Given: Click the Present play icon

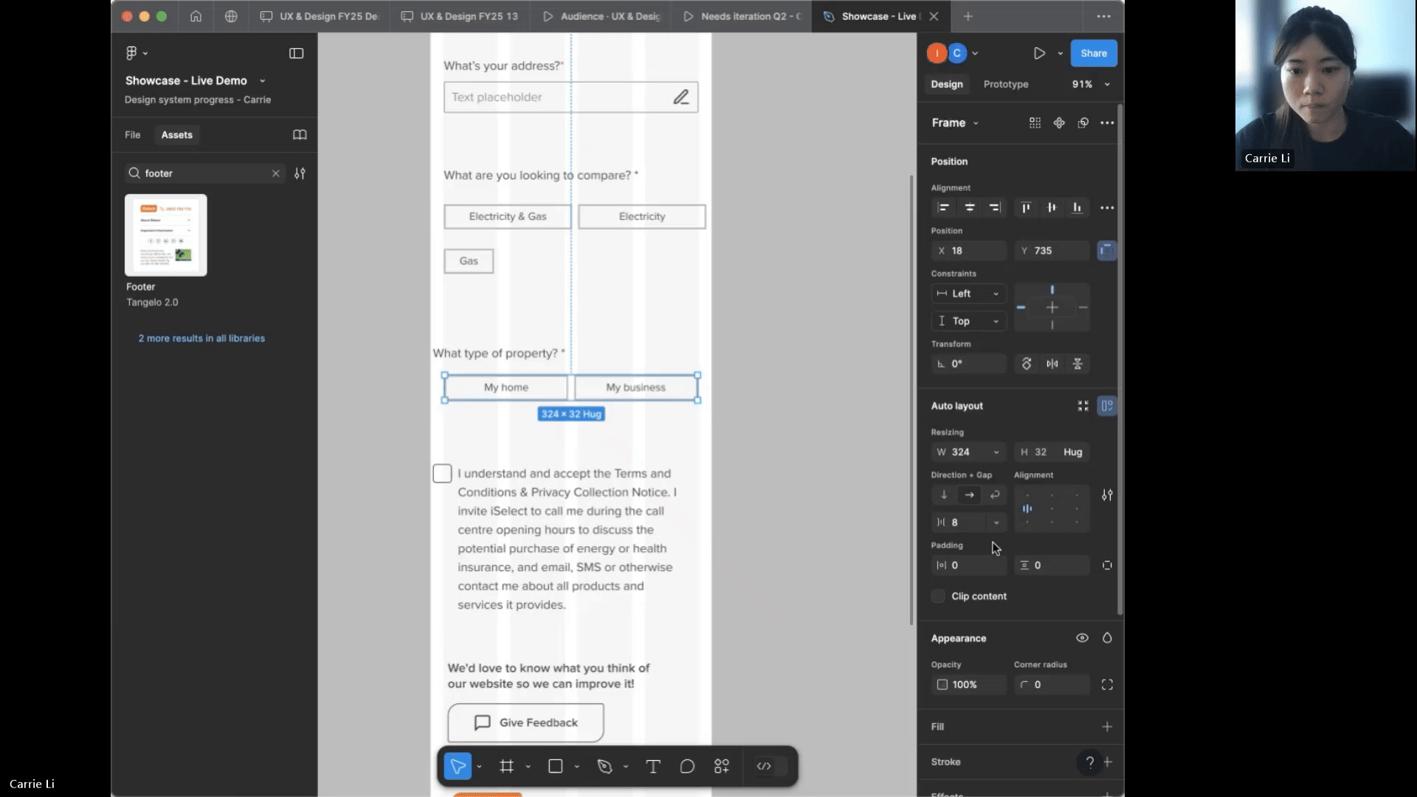Looking at the screenshot, I should 1039,53.
